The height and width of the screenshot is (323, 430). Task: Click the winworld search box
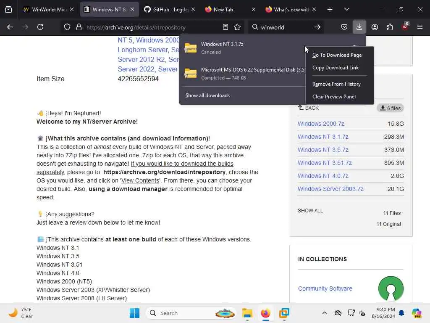pyautogui.click(x=285, y=27)
